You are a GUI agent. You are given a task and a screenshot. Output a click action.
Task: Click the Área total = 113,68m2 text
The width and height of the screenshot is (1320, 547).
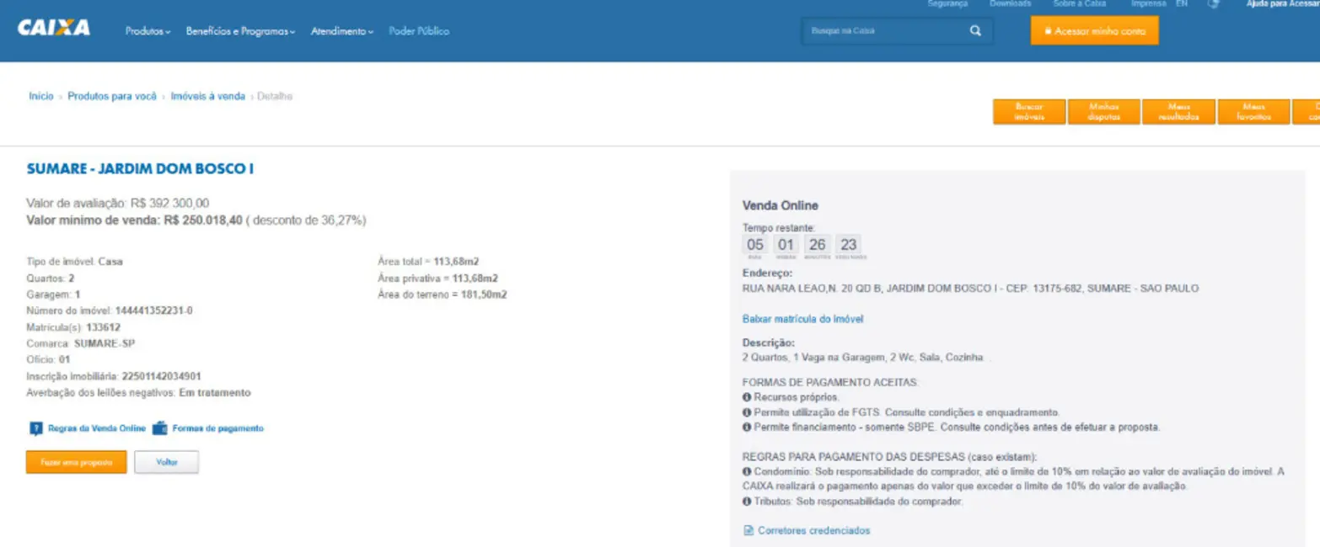[429, 262]
